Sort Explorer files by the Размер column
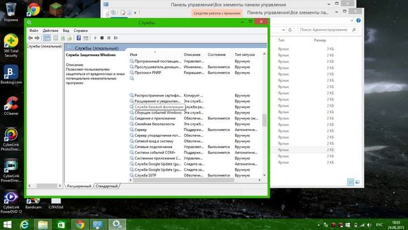Screen dimensions: 408x230 [x=320, y=40]
